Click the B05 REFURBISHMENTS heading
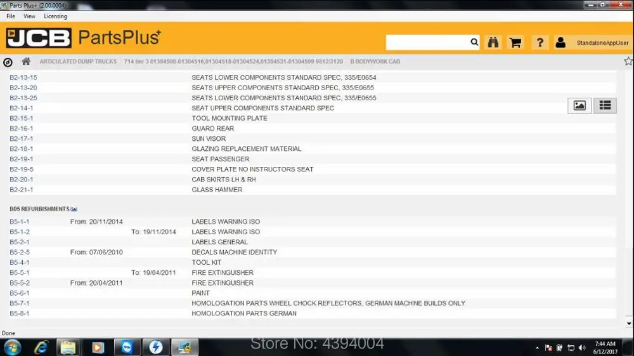The width and height of the screenshot is (634, 356). point(39,209)
